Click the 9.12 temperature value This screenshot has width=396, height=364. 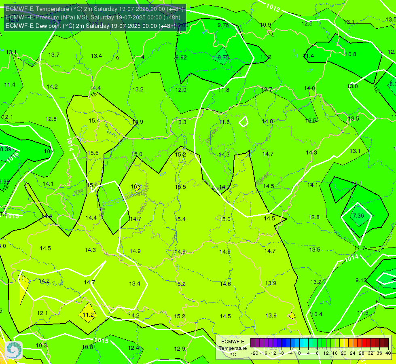coord(361,280)
